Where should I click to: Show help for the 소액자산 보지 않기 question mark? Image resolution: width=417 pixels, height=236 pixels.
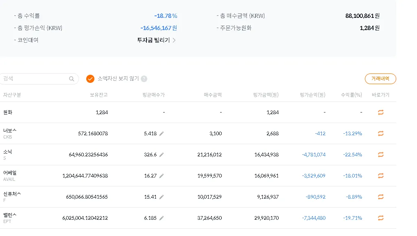[x=144, y=79]
